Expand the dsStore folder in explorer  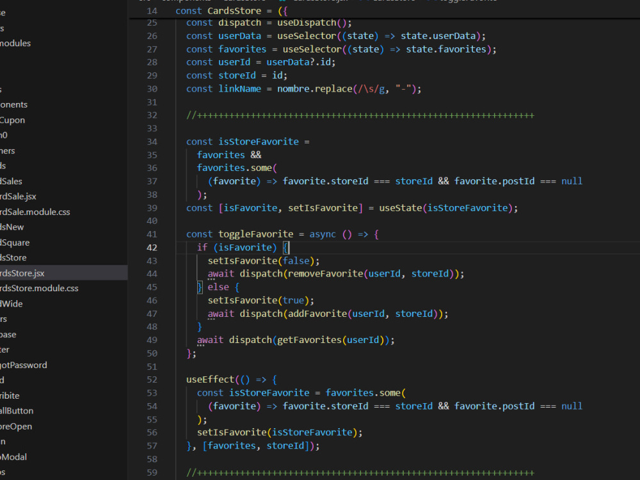pyautogui.click(x=13, y=257)
